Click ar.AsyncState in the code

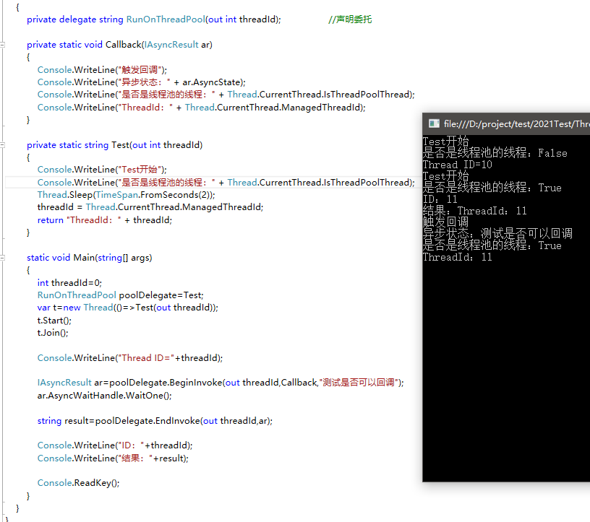212,82
